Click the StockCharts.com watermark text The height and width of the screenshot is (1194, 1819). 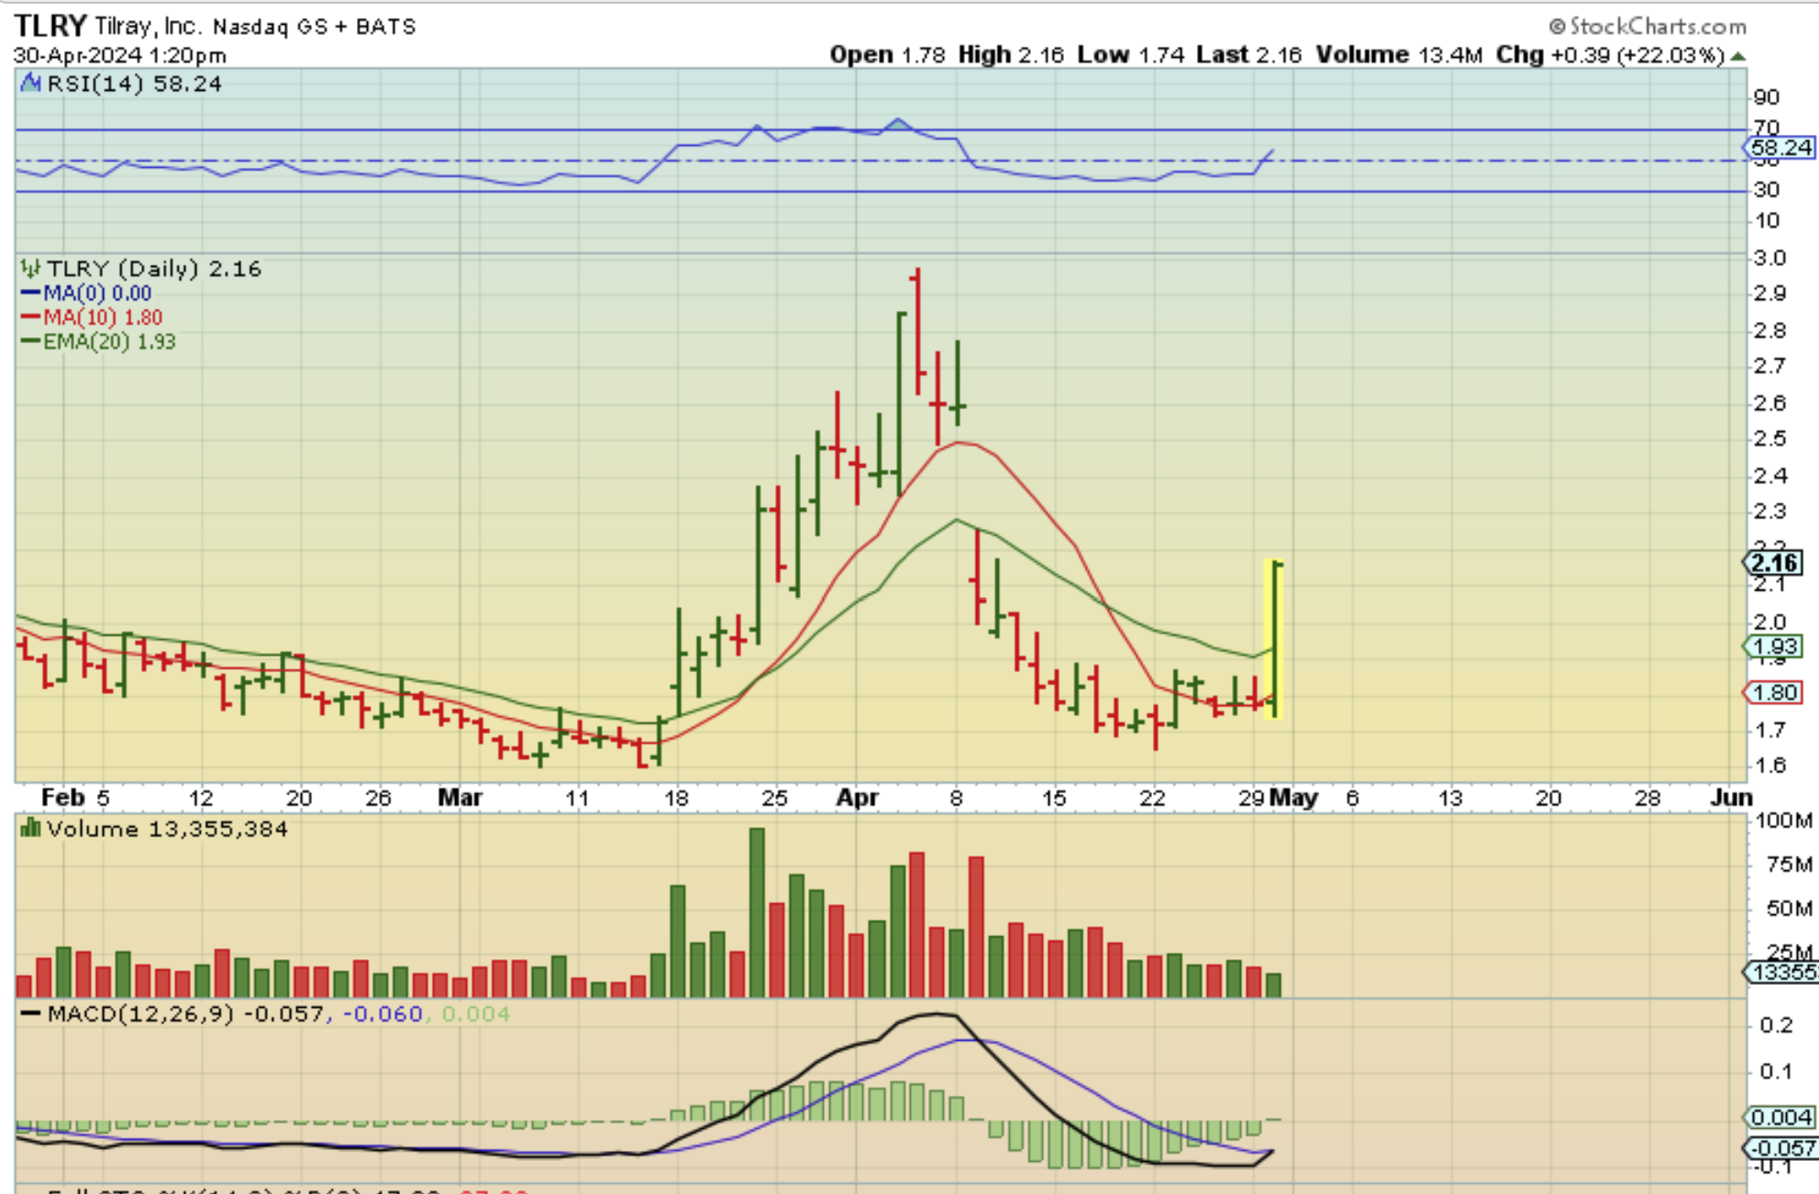pyautogui.click(x=1658, y=27)
